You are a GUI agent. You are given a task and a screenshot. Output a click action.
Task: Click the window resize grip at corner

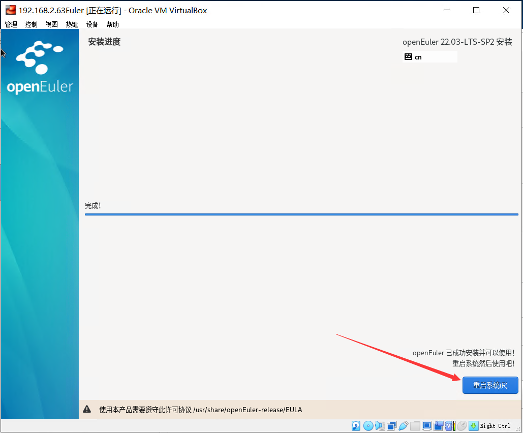tap(518, 429)
